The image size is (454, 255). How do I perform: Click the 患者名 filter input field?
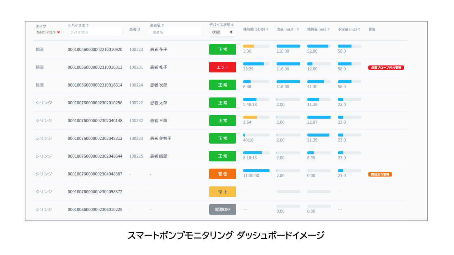(x=176, y=32)
